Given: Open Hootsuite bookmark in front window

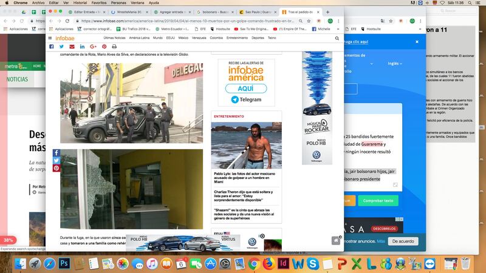Looking at the screenshot, I should click(220, 29).
